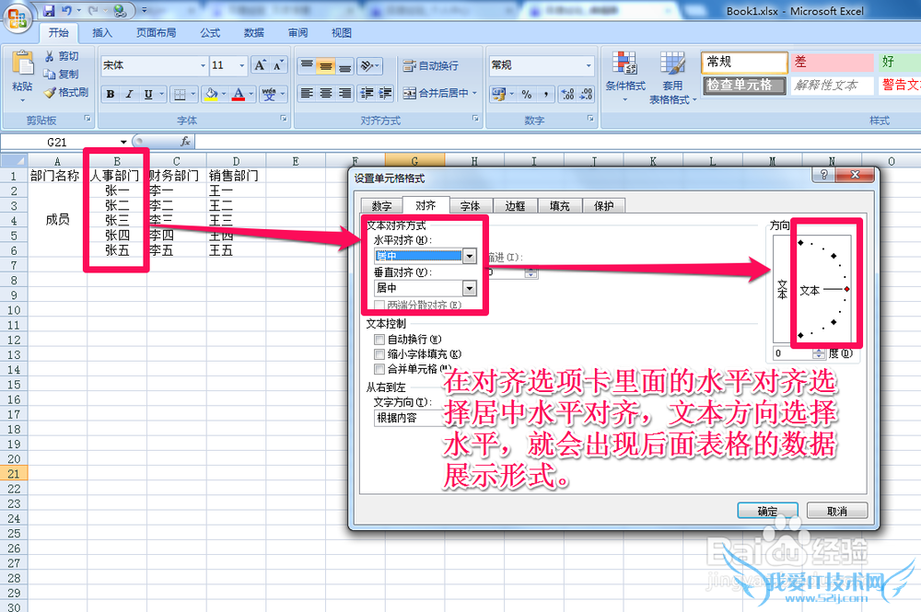Click Wrap Text (自动换行) in ribbon
The image size is (921, 612).
pos(430,65)
